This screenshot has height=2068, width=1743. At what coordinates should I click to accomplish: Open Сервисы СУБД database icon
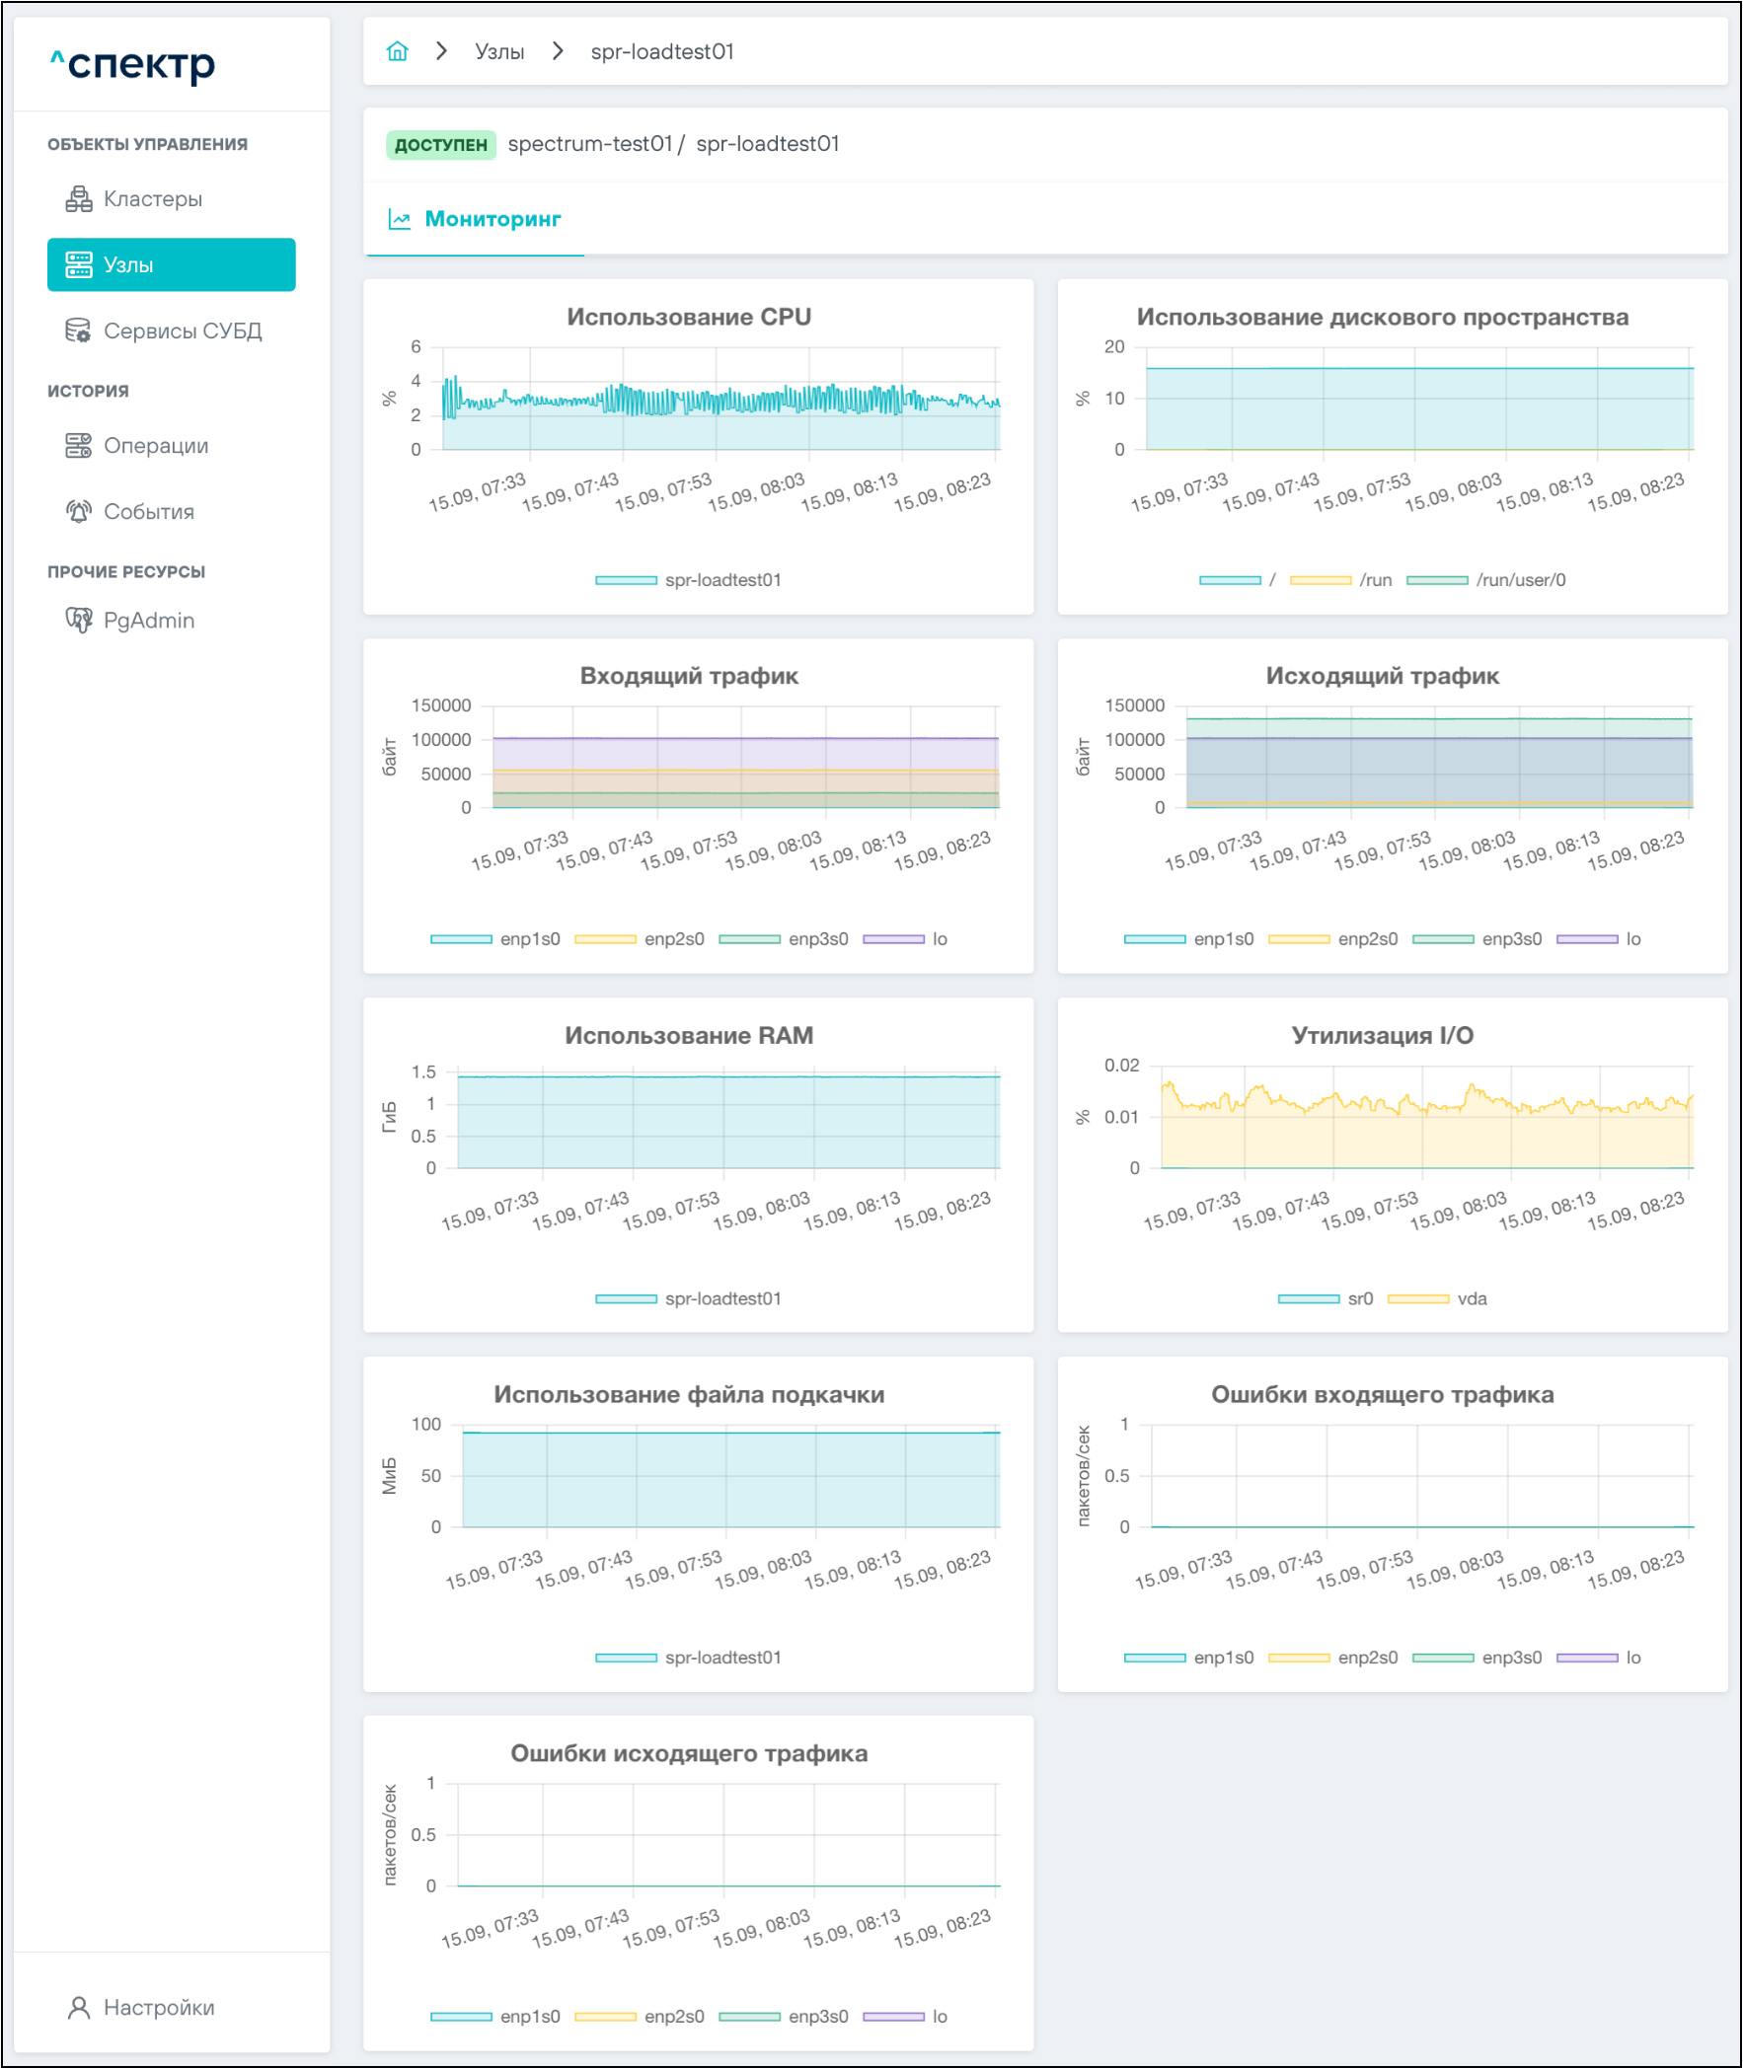(x=78, y=331)
